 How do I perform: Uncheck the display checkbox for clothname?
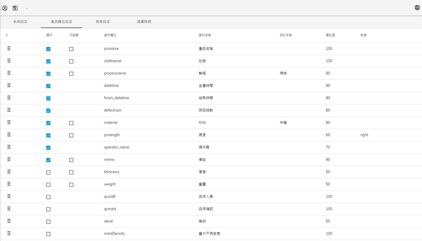48,61
